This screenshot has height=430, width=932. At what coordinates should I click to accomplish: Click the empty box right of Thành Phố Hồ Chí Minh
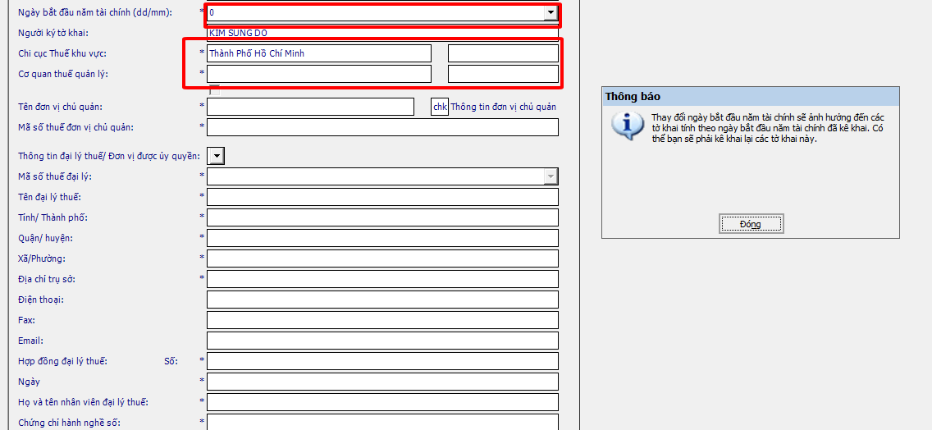click(502, 53)
